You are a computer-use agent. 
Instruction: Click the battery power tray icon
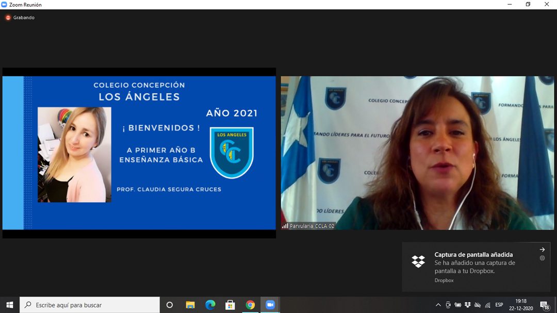point(457,305)
